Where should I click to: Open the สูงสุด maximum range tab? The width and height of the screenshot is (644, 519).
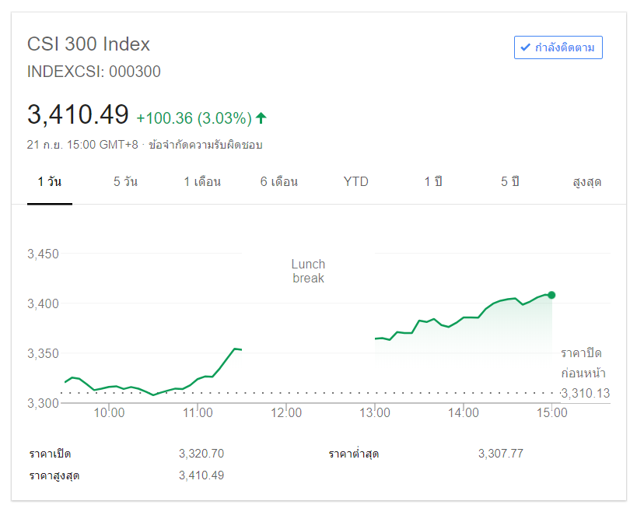pyautogui.click(x=587, y=182)
